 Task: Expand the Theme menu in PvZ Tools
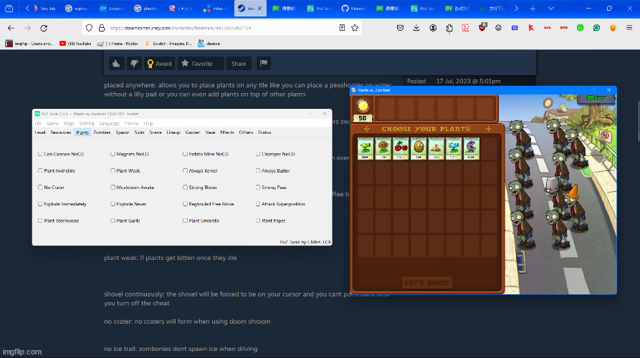click(x=131, y=123)
